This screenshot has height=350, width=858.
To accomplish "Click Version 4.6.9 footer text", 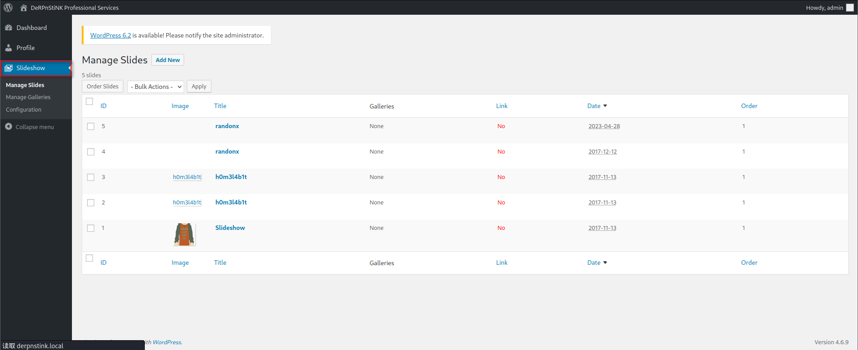I will tap(831, 342).
